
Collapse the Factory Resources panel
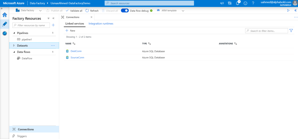tap(54, 18)
